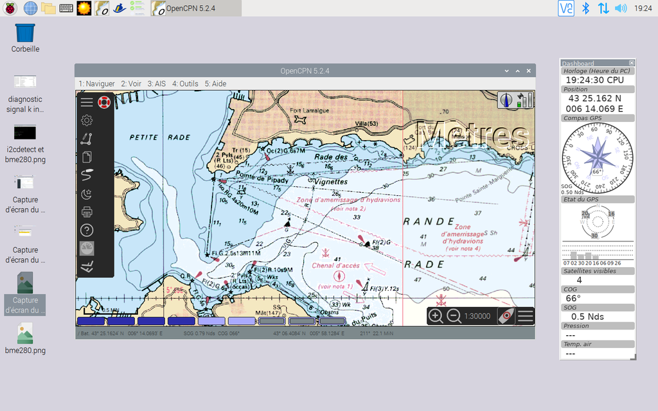Open the Raspberry Pi main menu
Viewport: 658px width, 411px height.
(10, 8)
